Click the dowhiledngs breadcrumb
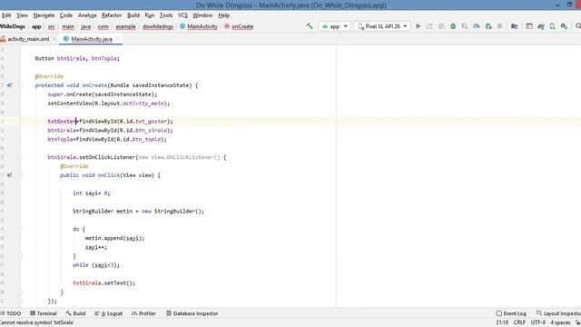 click(157, 26)
